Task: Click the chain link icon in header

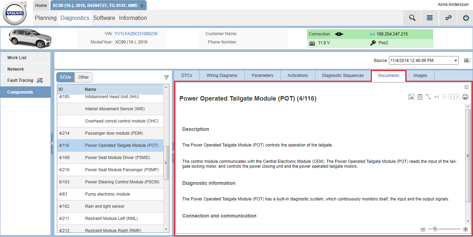Action: click(x=449, y=18)
